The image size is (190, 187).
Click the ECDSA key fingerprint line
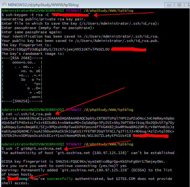83,161
